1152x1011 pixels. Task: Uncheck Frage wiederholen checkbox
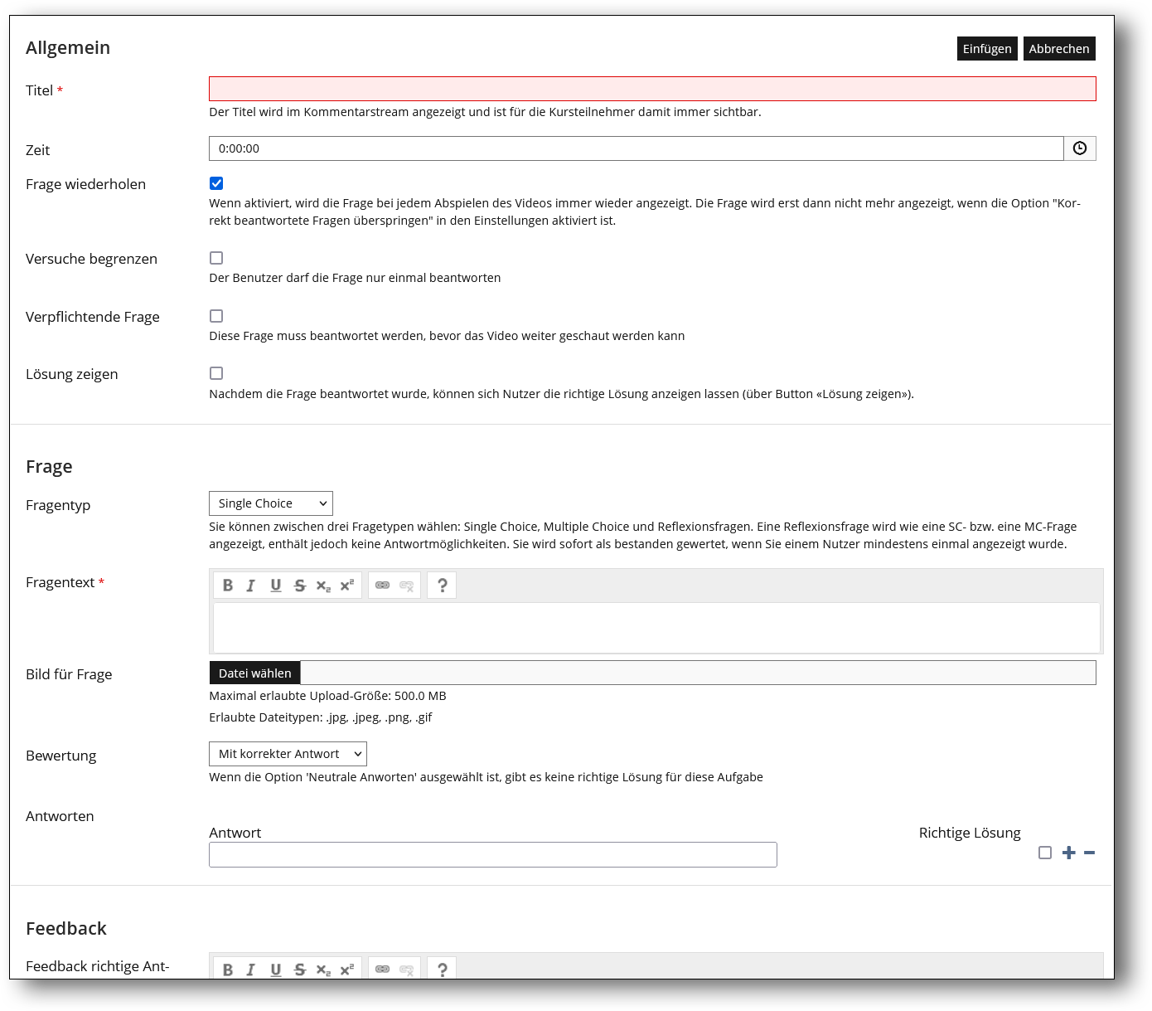pyautogui.click(x=216, y=183)
